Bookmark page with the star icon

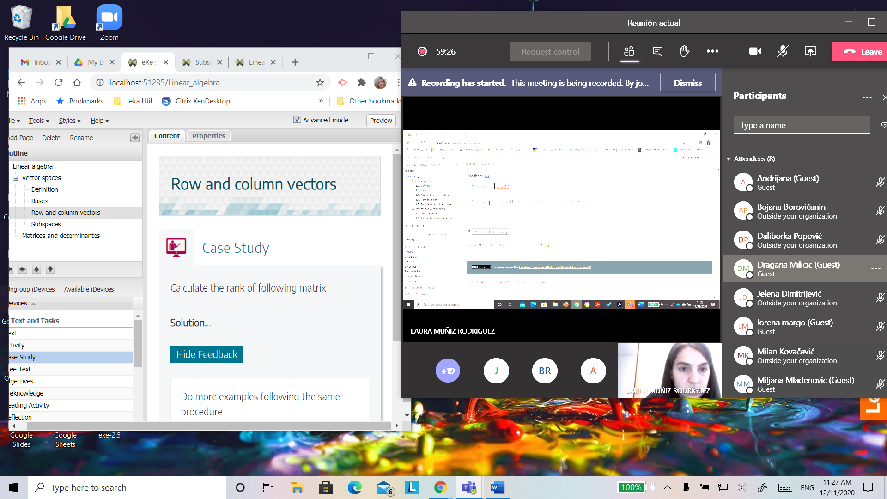coord(320,83)
